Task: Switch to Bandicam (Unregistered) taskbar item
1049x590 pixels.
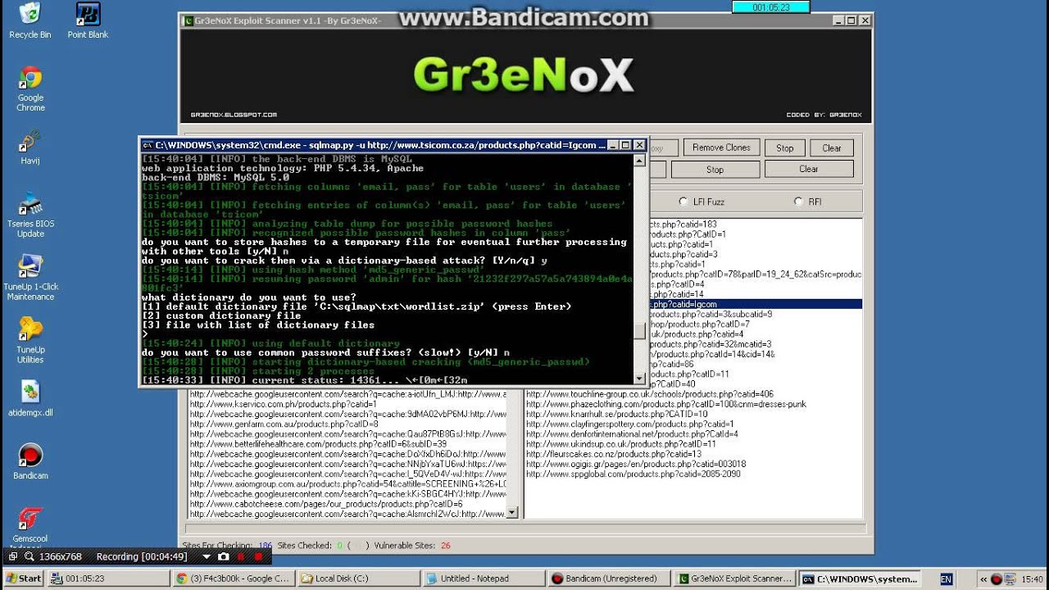Action: (x=609, y=579)
